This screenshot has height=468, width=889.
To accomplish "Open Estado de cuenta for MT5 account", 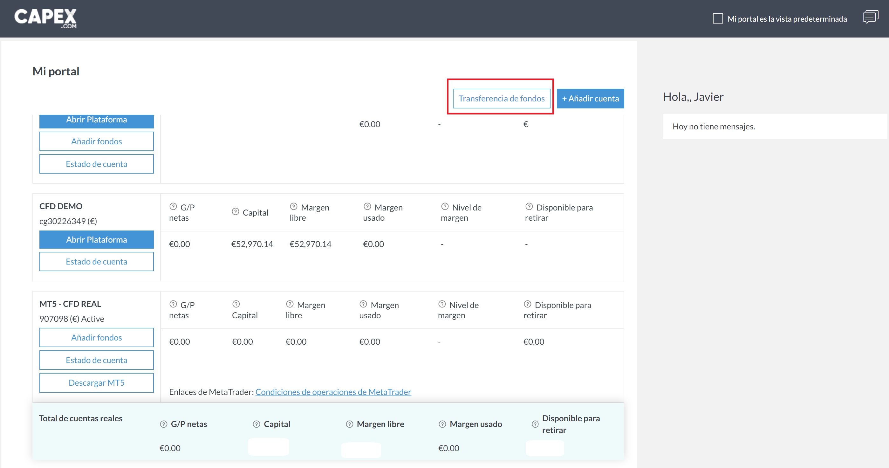I will click(97, 360).
